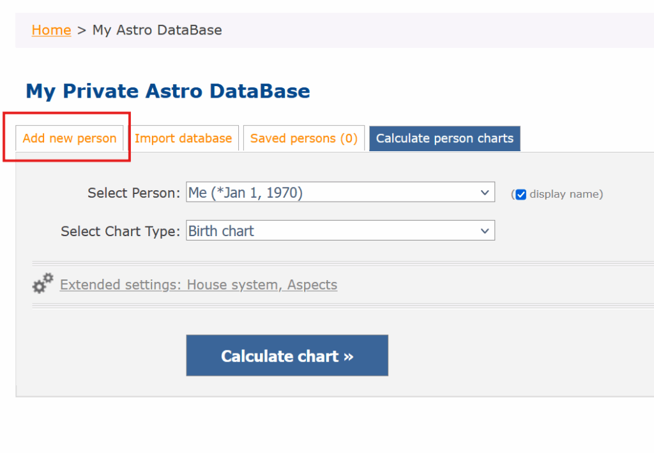Screen dimensions: 654x453
Task: Click the gears icon beside Extended settings
Action: click(x=43, y=284)
